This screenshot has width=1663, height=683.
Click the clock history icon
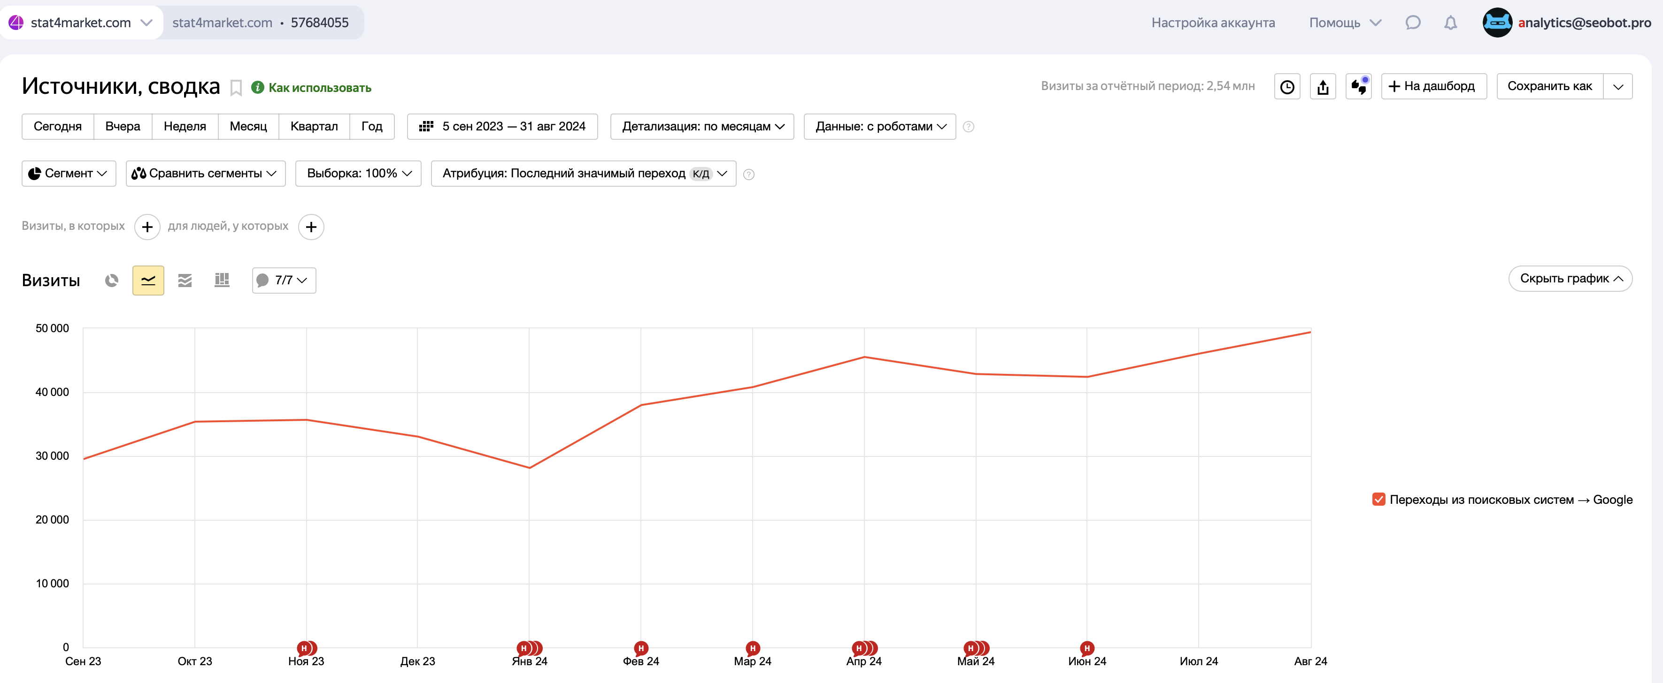coord(1286,86)
